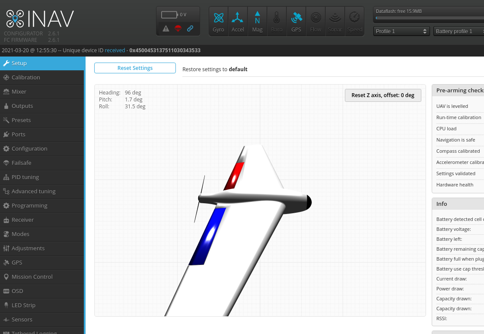Viewport: 484px width, 334px height.
Task: Click the Info panel header
Action: pyautogui.click(x=458, y=204)
